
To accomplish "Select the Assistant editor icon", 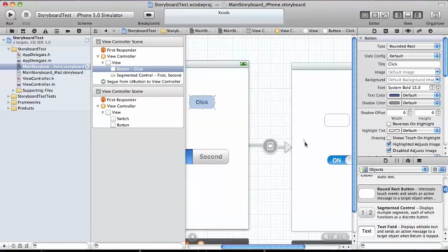I will 375,15.
